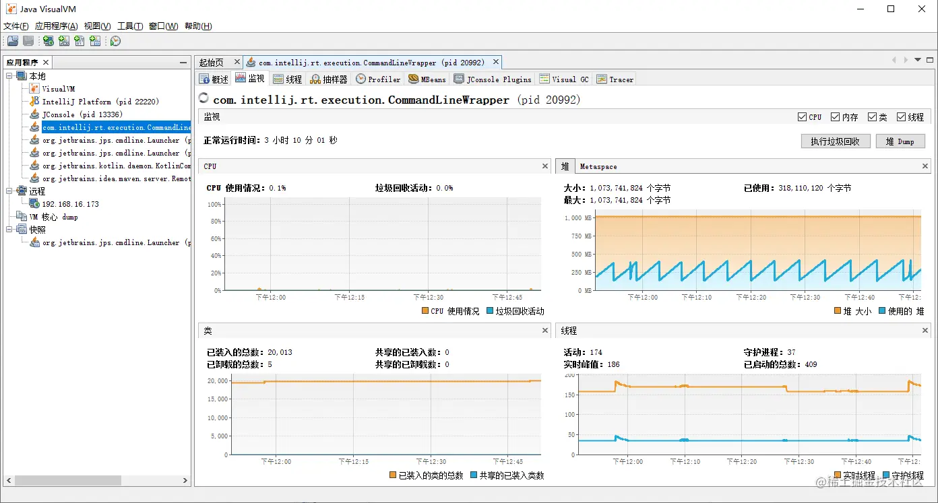This screenshot has height=503, width=938.
Task: Open the 窗口 menu
Action: [164, 26]
